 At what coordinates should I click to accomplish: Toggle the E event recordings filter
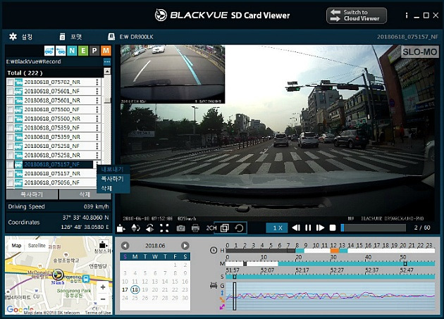coord(83,51)
